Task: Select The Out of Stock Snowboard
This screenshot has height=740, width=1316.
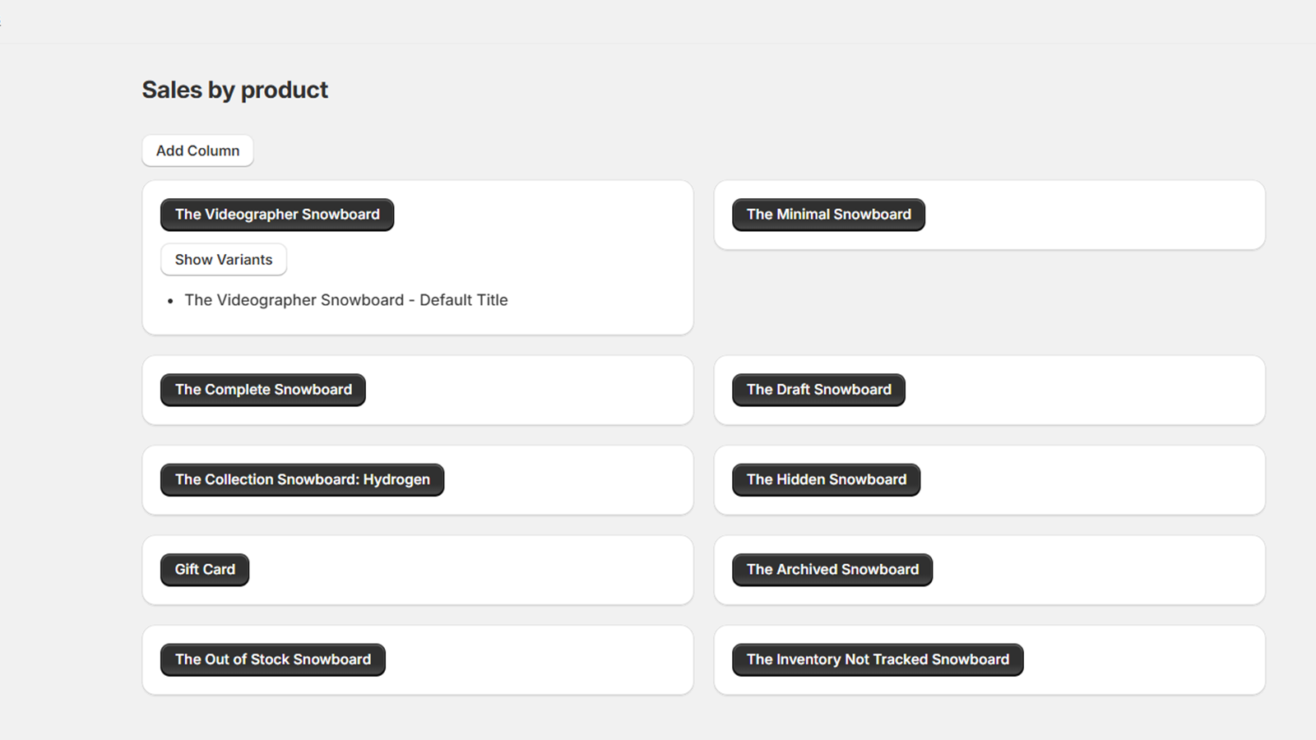Action: pyautogui.click(x=272, y=659)
